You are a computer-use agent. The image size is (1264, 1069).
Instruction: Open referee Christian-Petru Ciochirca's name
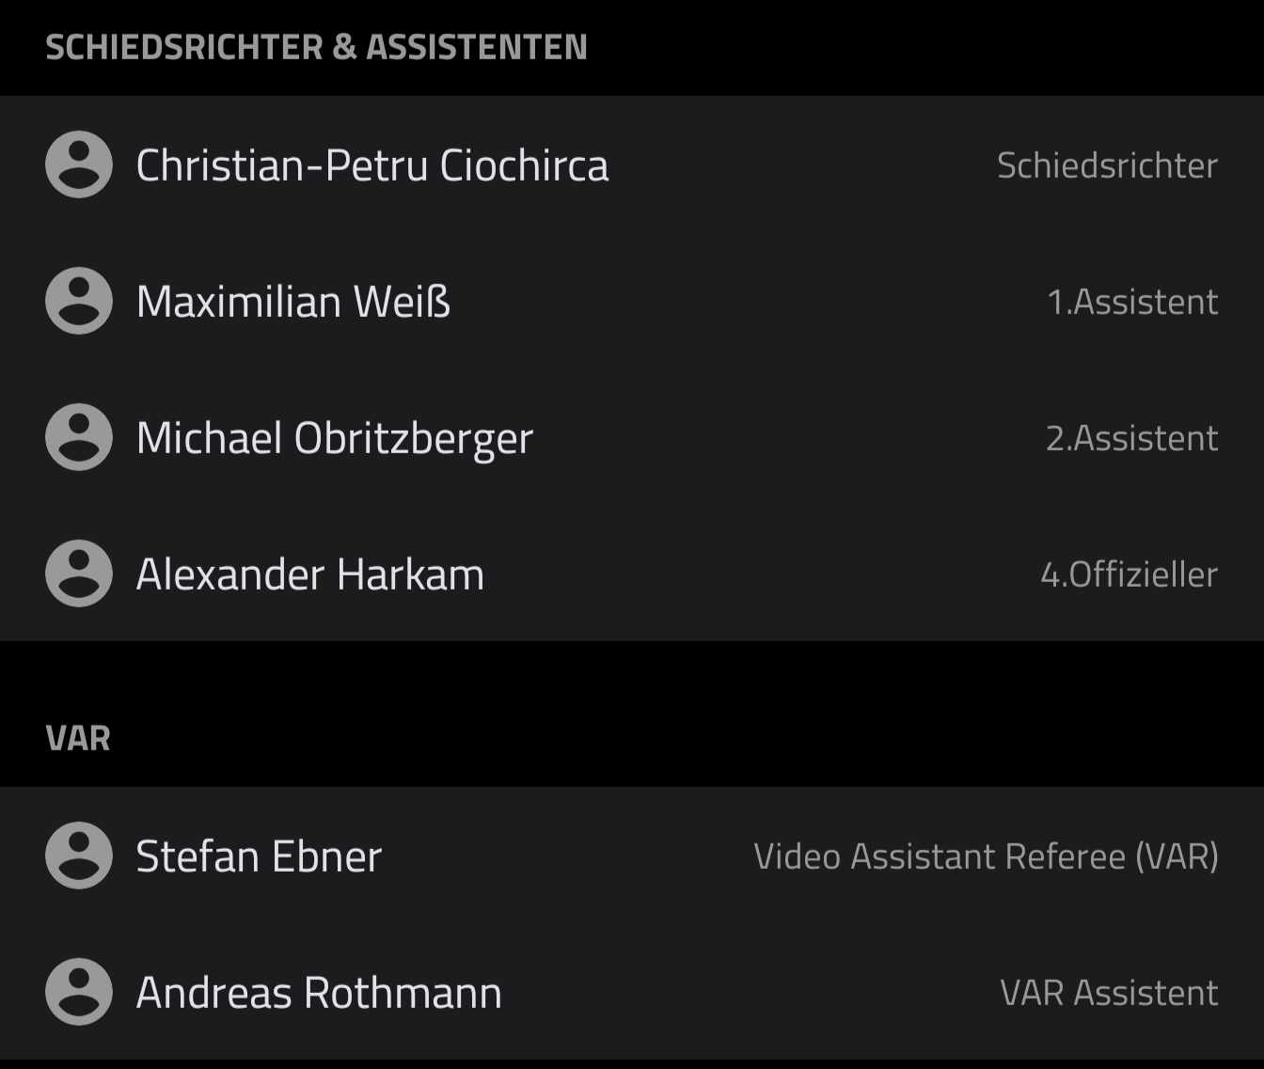pos(372,165)
